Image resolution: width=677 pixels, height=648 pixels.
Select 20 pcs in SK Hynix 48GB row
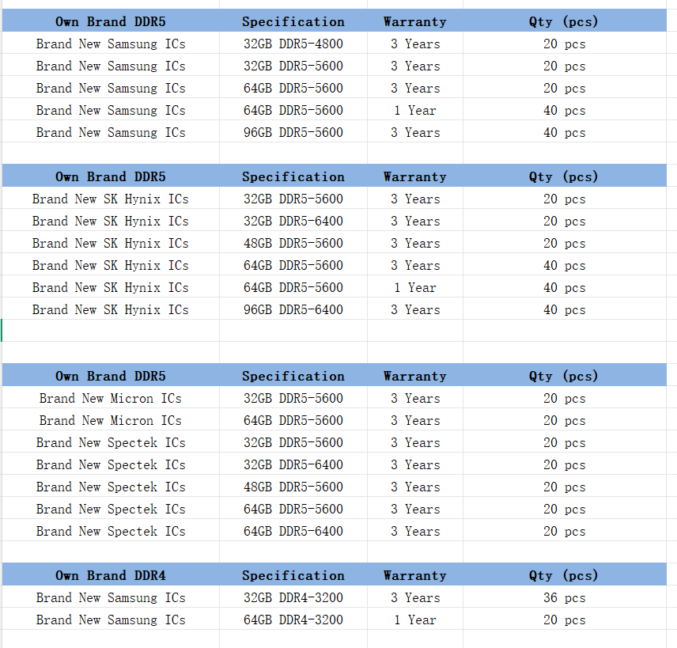click(x=565, y=243)
